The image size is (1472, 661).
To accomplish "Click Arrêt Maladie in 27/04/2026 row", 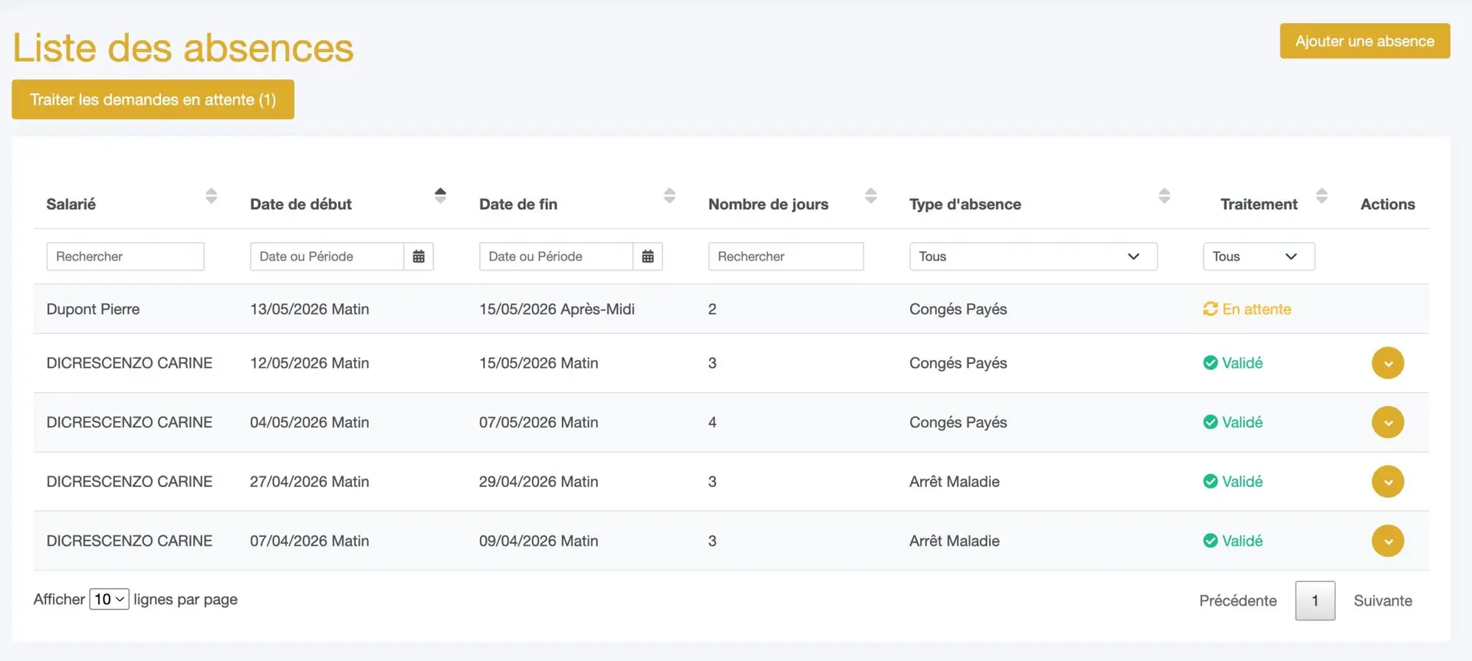I will 955,482.
